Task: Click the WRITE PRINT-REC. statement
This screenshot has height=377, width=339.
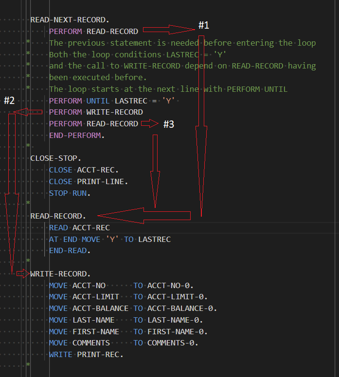Action: pyautogui.click(x=86, y=354)
